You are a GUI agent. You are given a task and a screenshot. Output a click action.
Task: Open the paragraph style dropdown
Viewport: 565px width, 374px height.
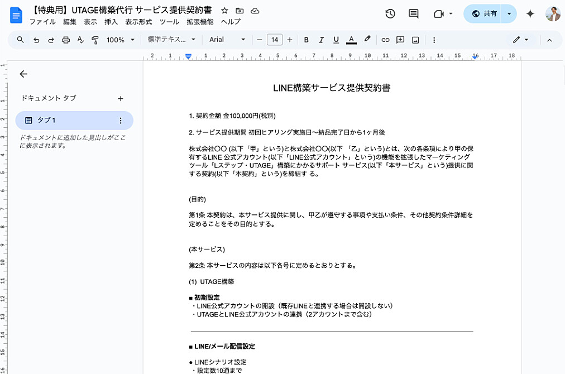tap(171, 40)
